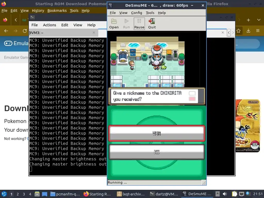Open DeSmuME View menu
The image size is (264, 198).
123,13
